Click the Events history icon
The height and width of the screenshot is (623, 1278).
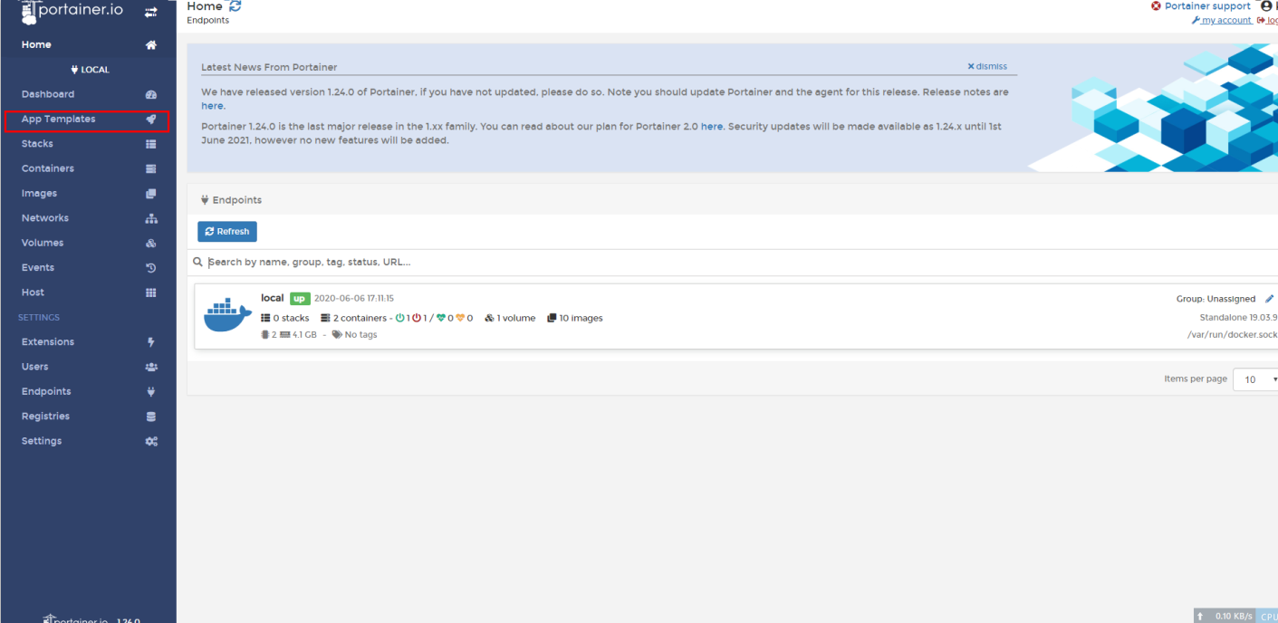[151, 268]
